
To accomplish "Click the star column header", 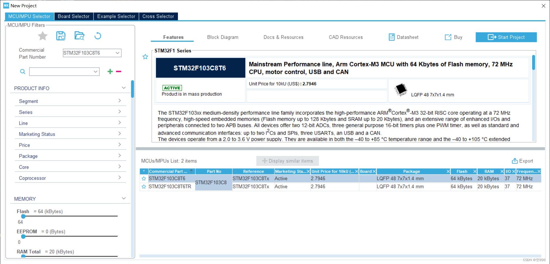I will [x=144, y=172].
